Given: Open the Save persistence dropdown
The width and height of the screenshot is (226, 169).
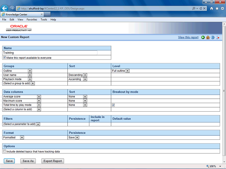Looking at the screenshot, I should click(77, 138).
